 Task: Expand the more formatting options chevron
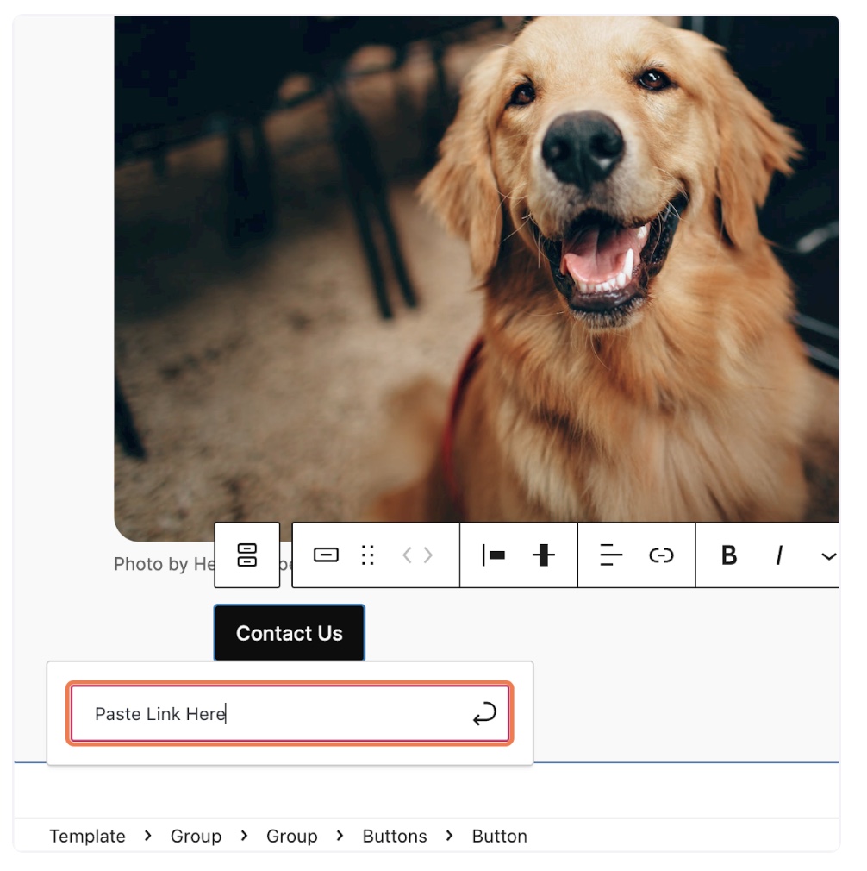(x=828, y=556)
